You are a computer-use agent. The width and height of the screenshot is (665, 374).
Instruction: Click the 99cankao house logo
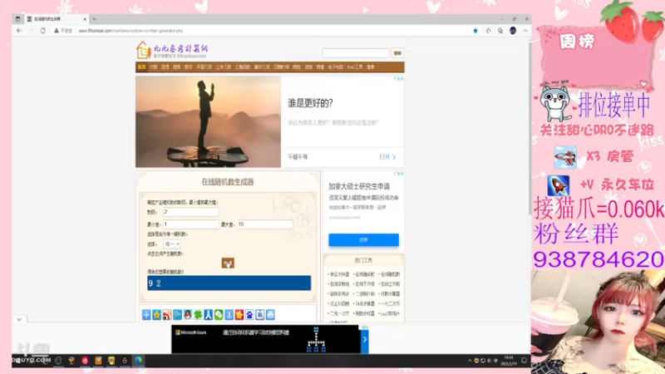coord(143,50)
